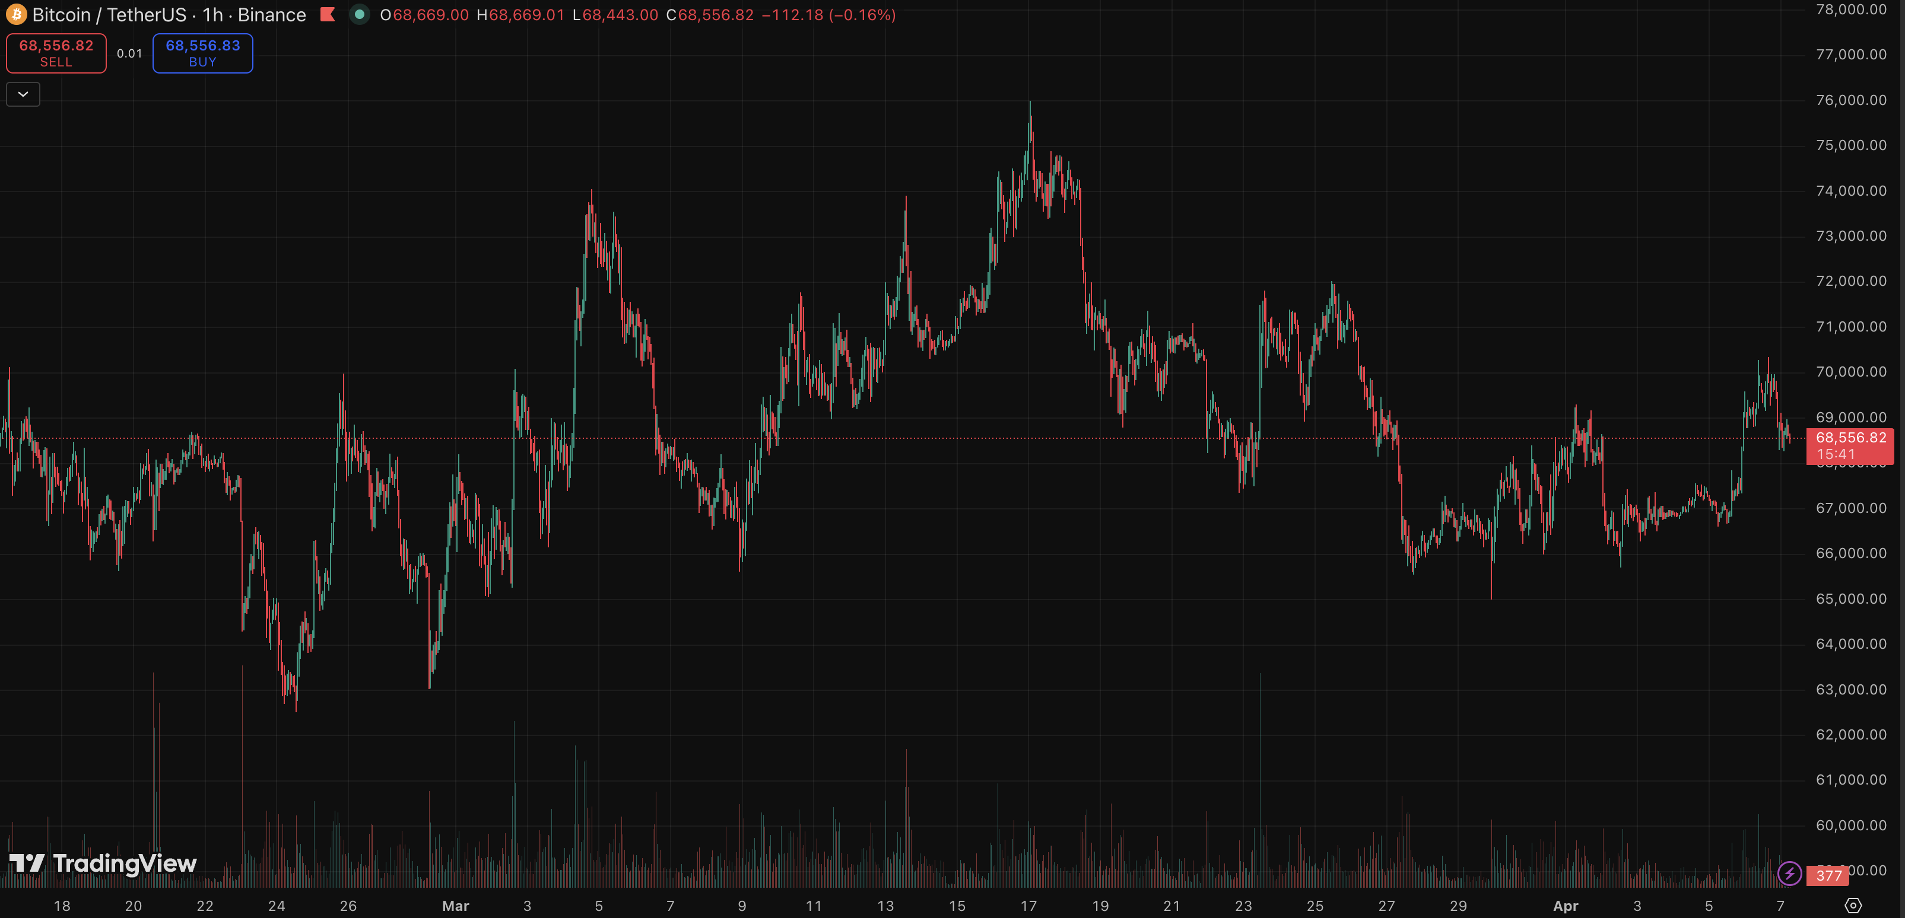Click the 76,000.00 price scale label
Image resolution: width=1905 pixels, height=918 pixels.
(x=1850, y=100)
